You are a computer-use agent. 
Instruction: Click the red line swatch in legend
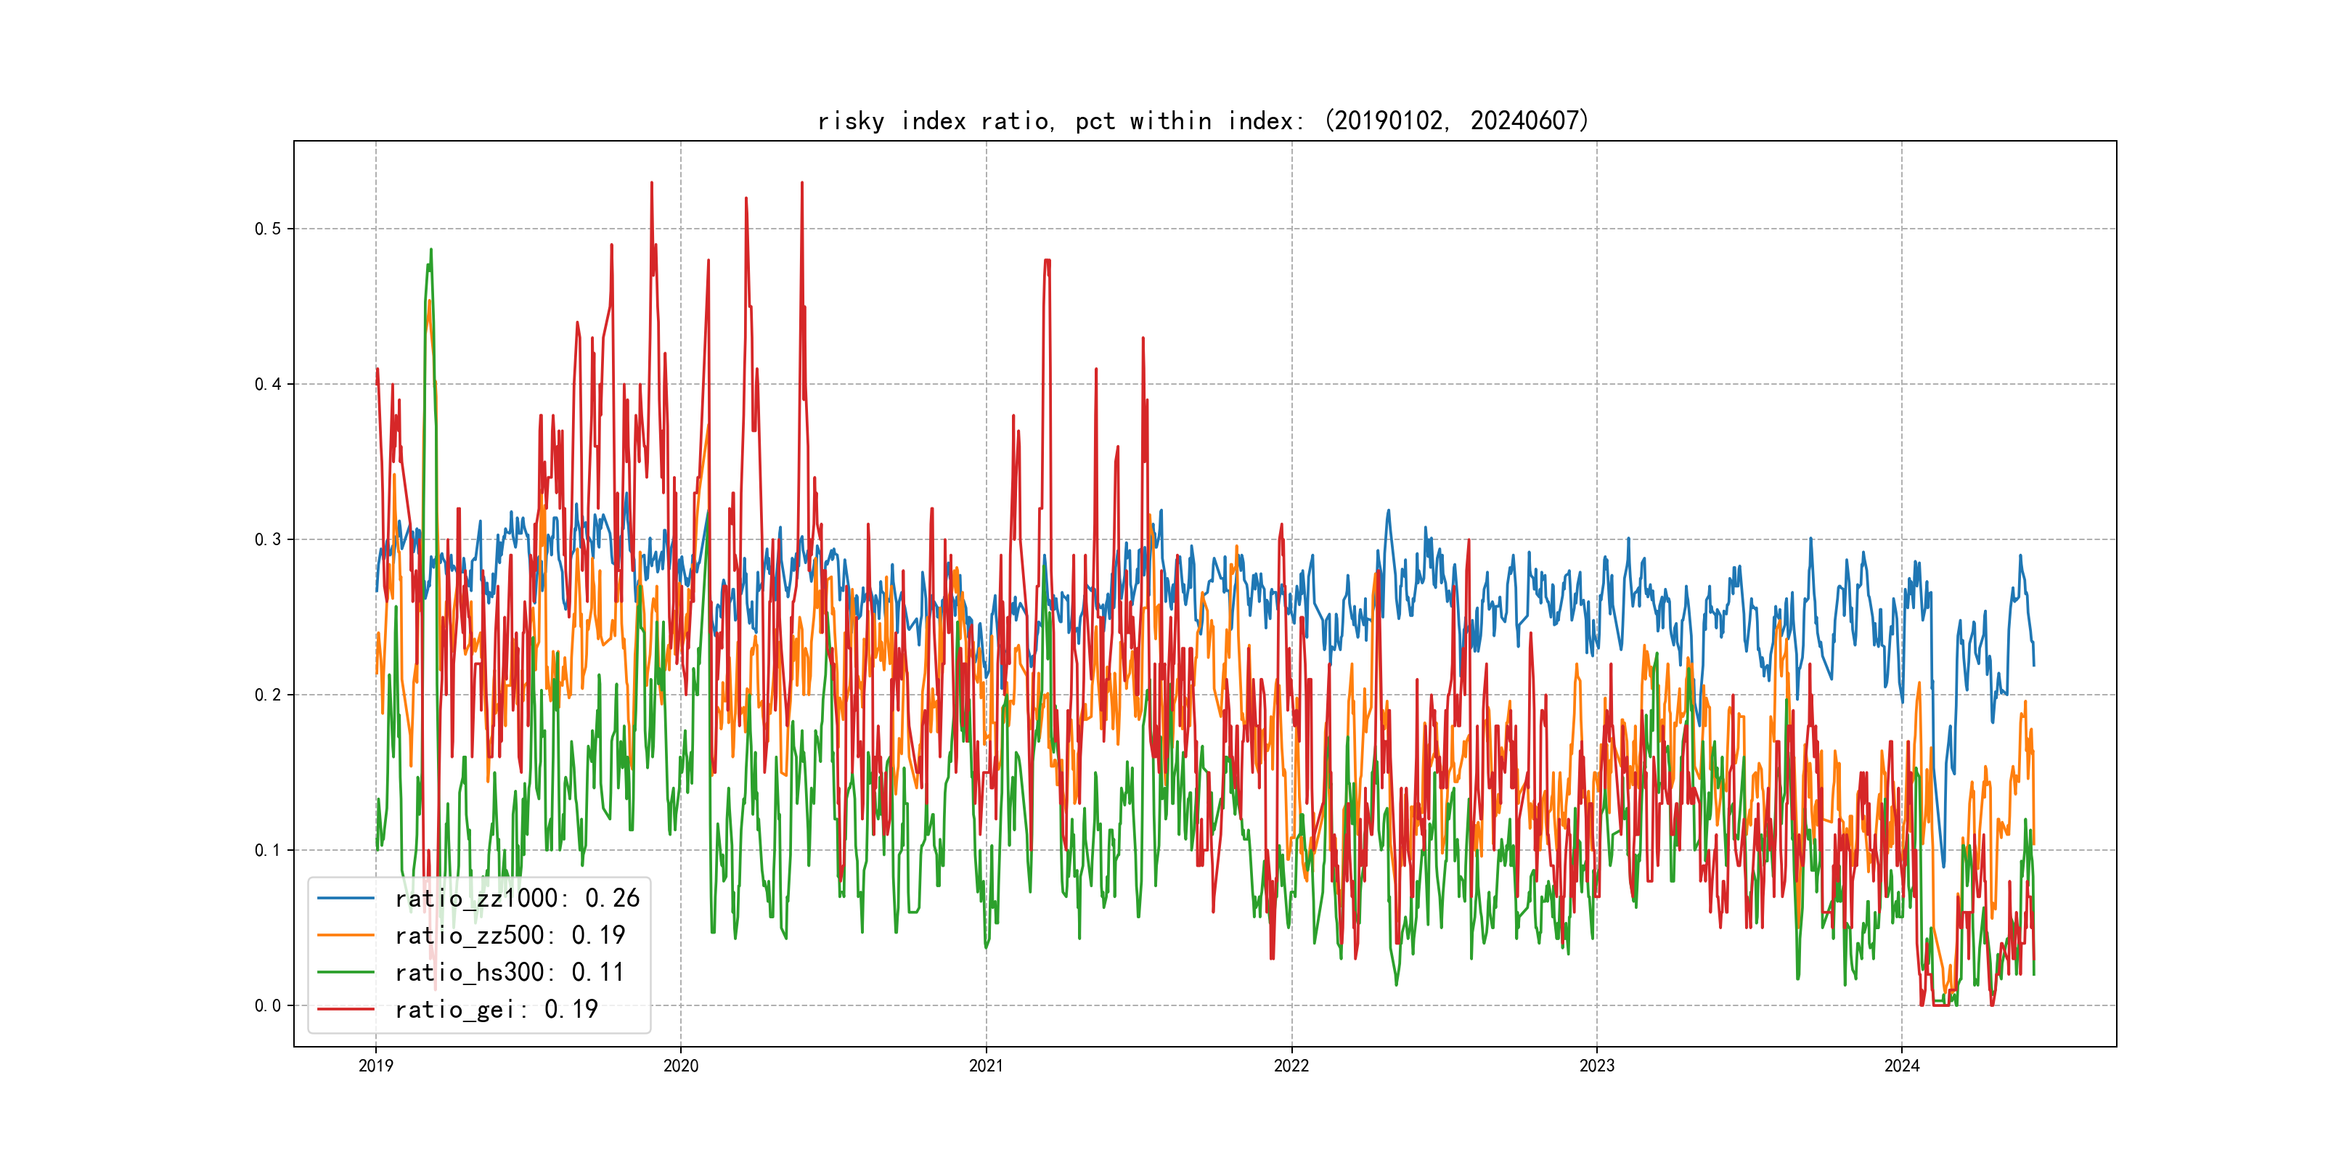[x=345, y=1009]
